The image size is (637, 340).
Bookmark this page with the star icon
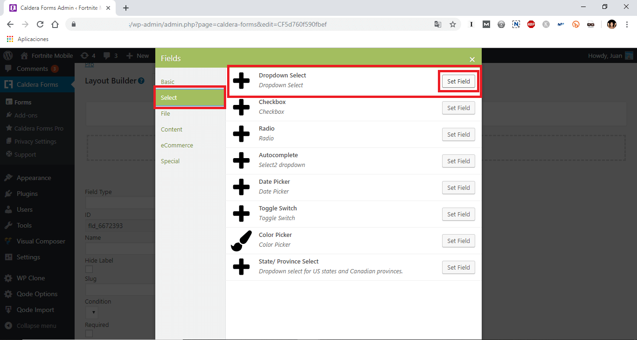[x=452, y=24]
